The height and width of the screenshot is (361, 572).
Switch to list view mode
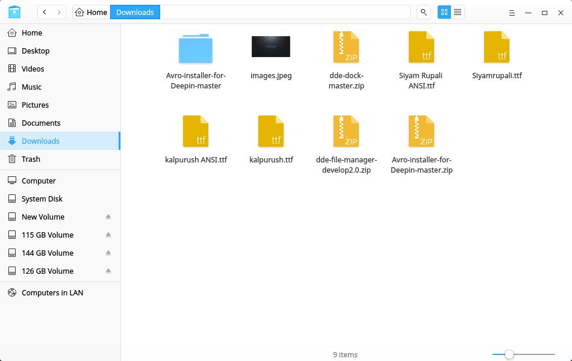[x=457, y=12]
